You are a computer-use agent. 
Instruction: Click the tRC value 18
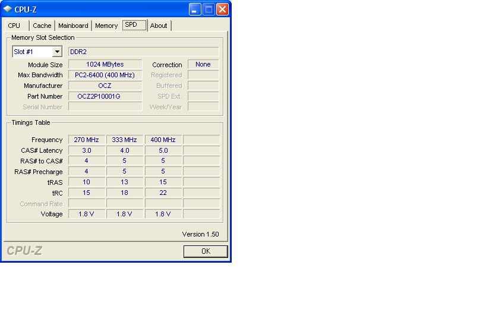(124, 193)
